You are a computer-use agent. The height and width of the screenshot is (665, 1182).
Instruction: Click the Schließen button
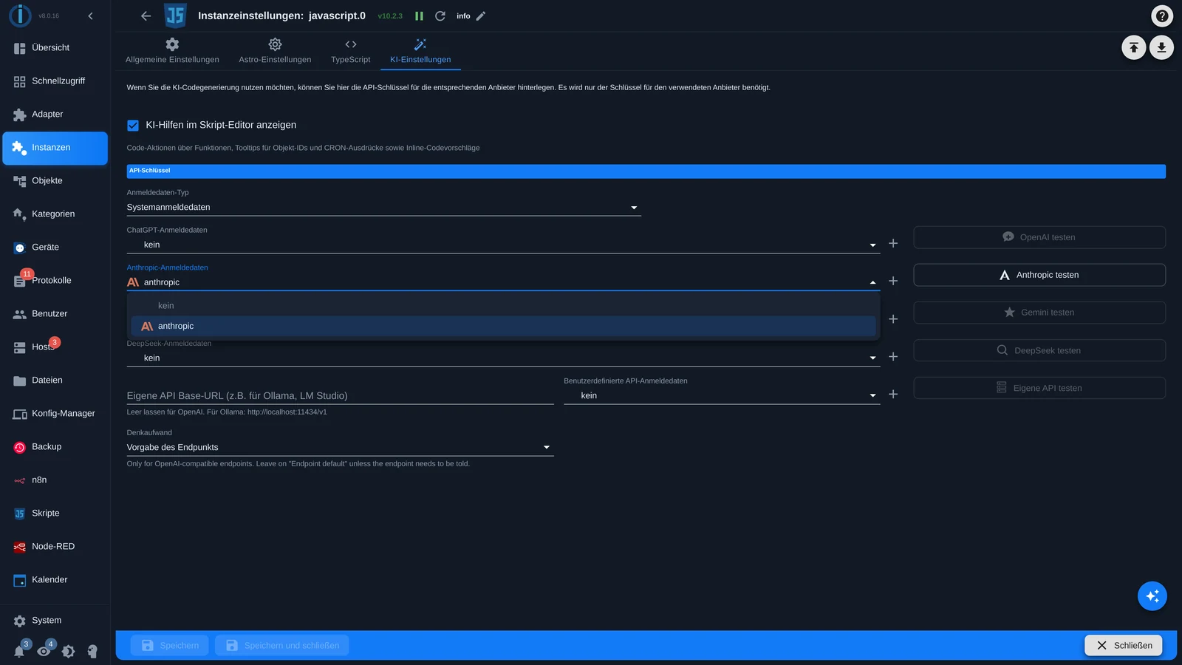click(1124, 645)
